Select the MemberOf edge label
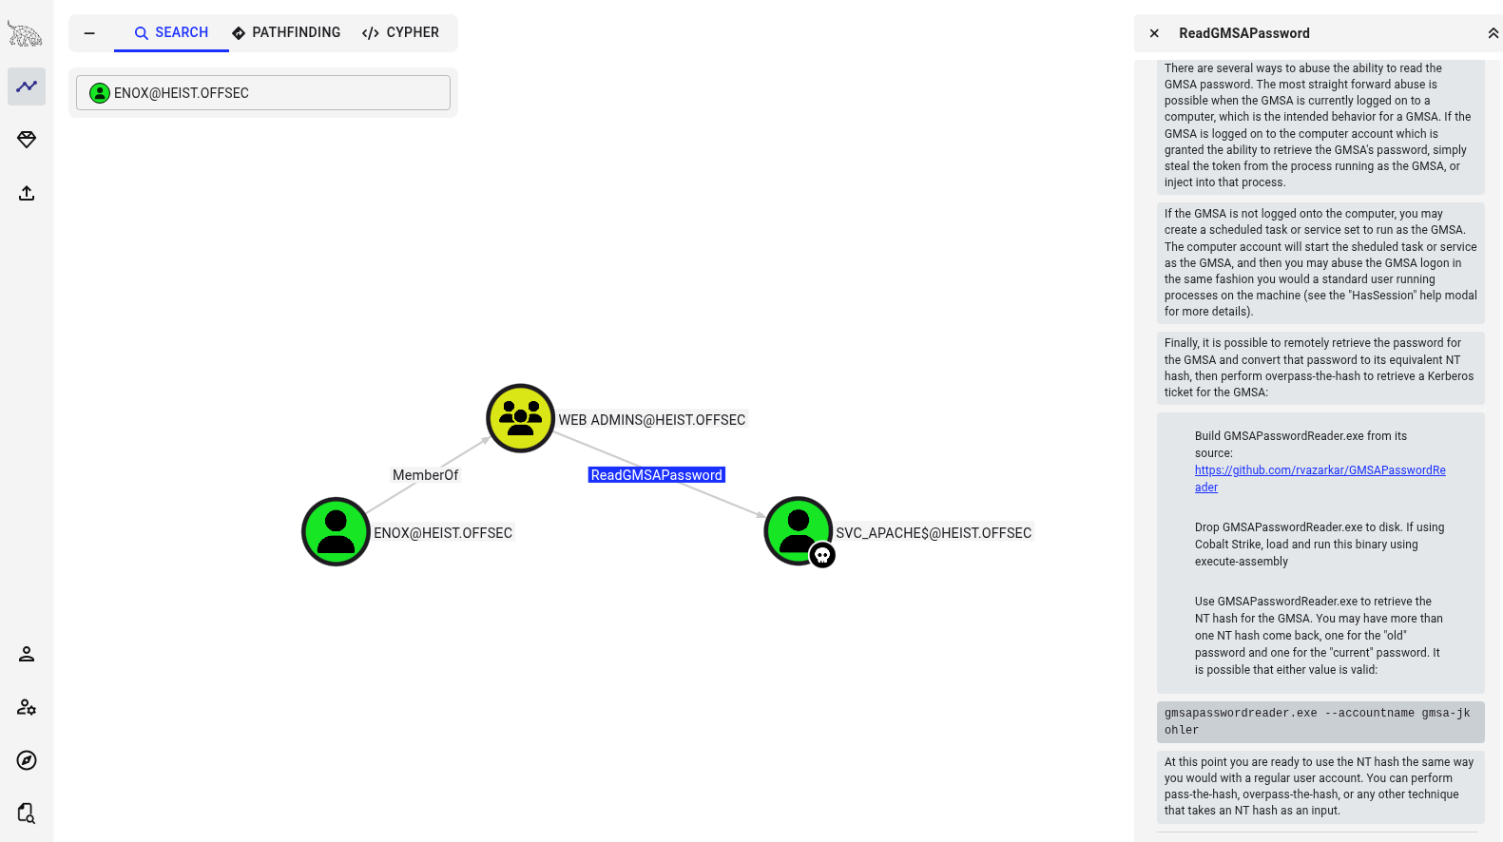Screen dimensions: 1503x842 pyautogui.click(x=425, y=475)
